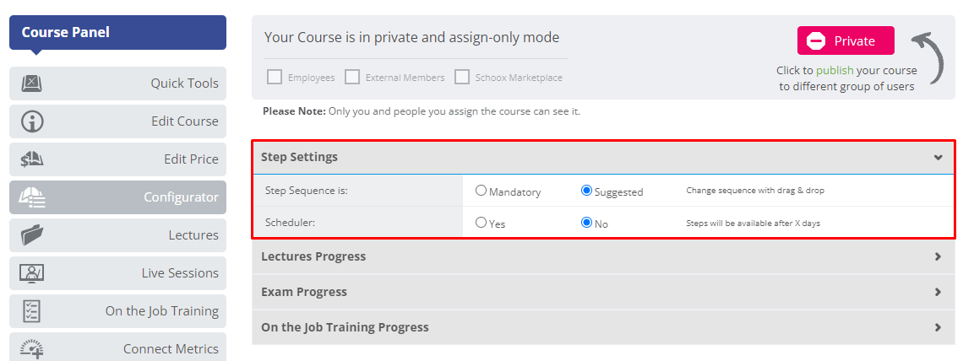Open the Lectures menu item

point(118,235)
